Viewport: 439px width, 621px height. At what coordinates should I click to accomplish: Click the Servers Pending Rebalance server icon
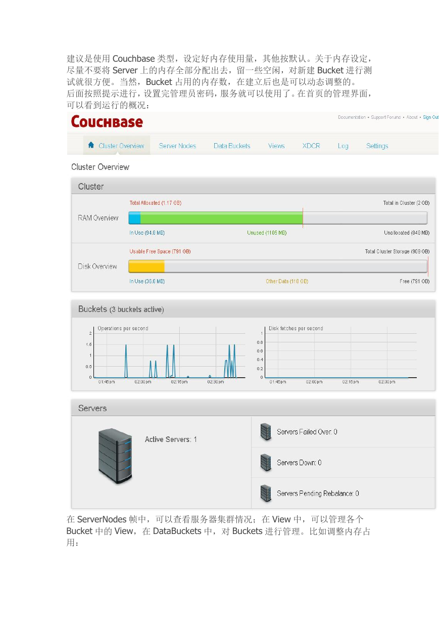click(266, 494)
